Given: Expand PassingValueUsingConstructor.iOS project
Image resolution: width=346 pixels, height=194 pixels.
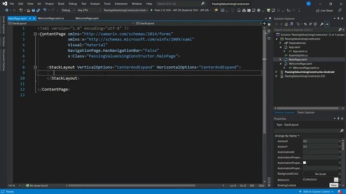Looking at the screenshot, I should coord(276,76).
